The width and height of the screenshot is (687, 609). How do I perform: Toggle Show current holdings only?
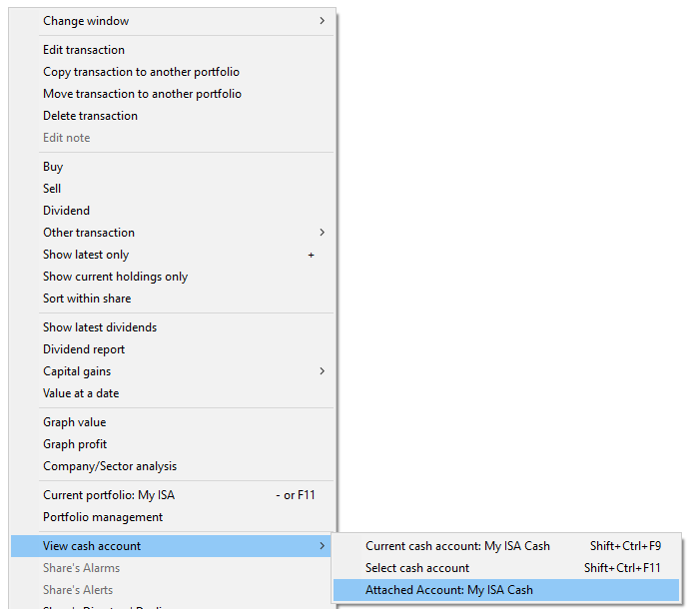click(x=115, y=277)
